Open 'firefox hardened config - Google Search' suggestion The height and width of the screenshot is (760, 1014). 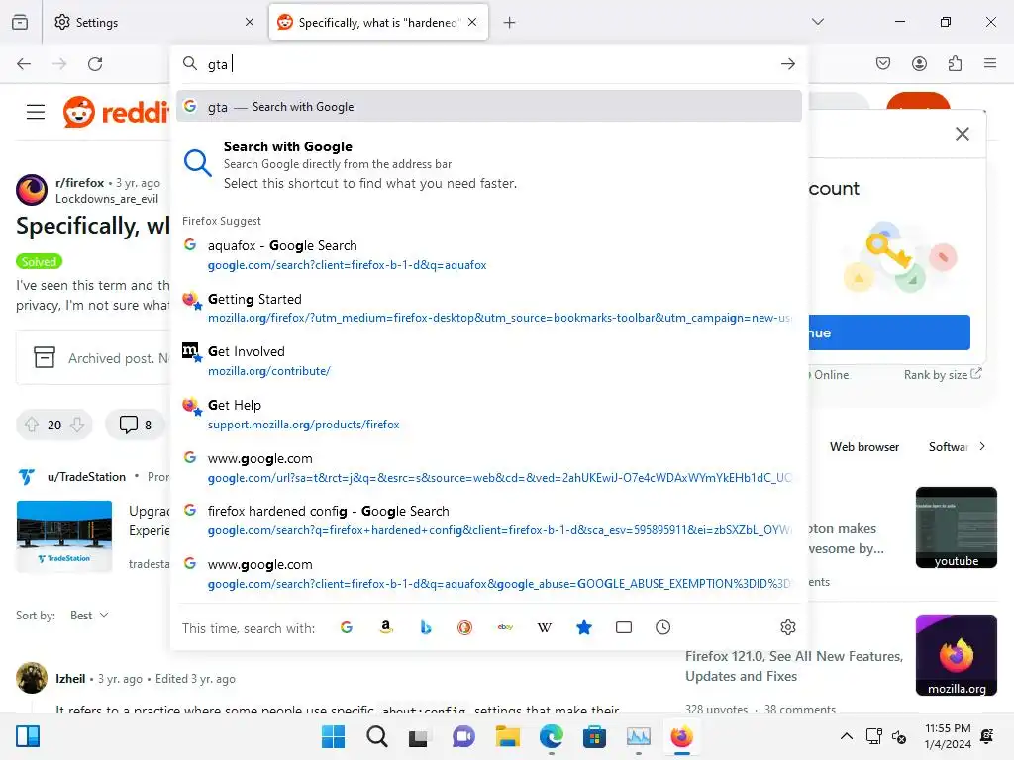[x=489, y=521]
